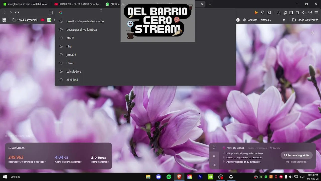Open NVIDIA app from the taskbar
Viewport: 321px width, 181px height.
point(210,177)
